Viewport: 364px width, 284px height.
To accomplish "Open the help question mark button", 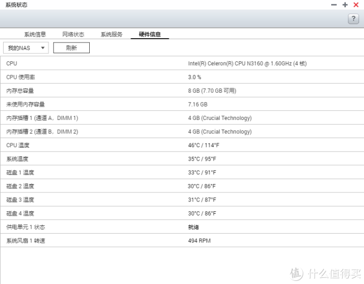I will [x=353, y=19].
